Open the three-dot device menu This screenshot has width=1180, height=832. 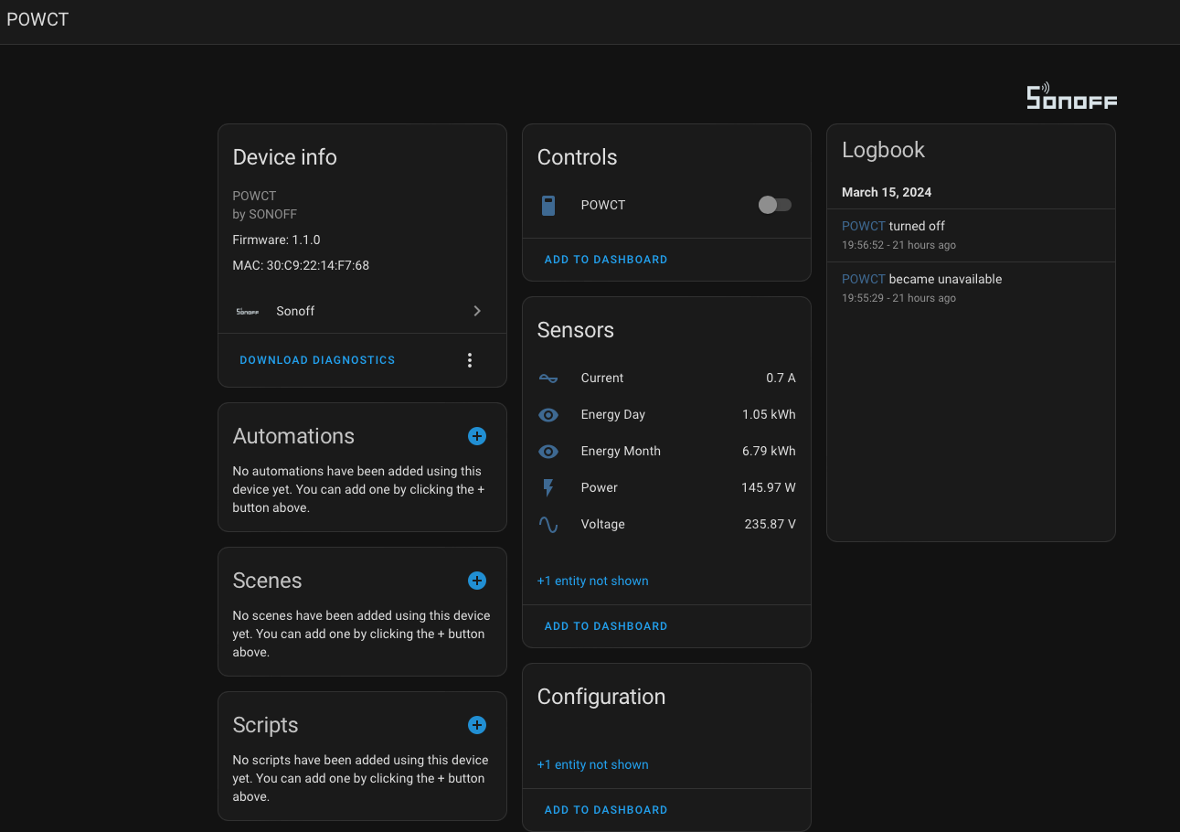click(x=470, y=360)
